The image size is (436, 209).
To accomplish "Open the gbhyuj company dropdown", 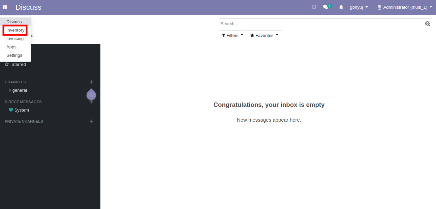I will pyautogui.click(x=359, y=7).
